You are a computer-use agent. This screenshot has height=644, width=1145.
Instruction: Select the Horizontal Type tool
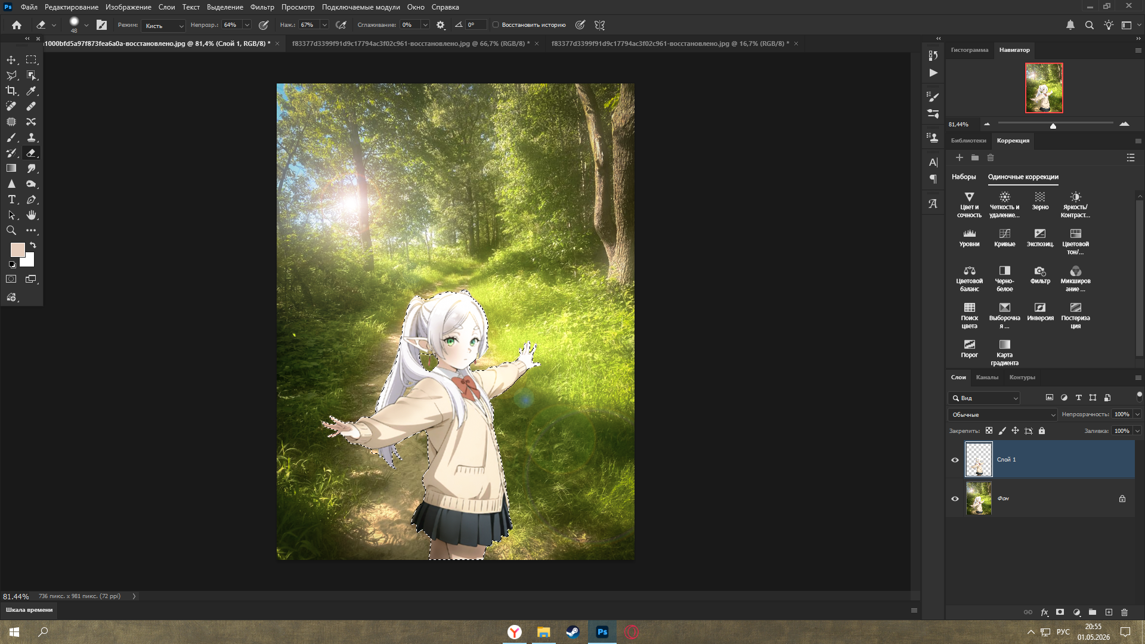tap(11, 199)
